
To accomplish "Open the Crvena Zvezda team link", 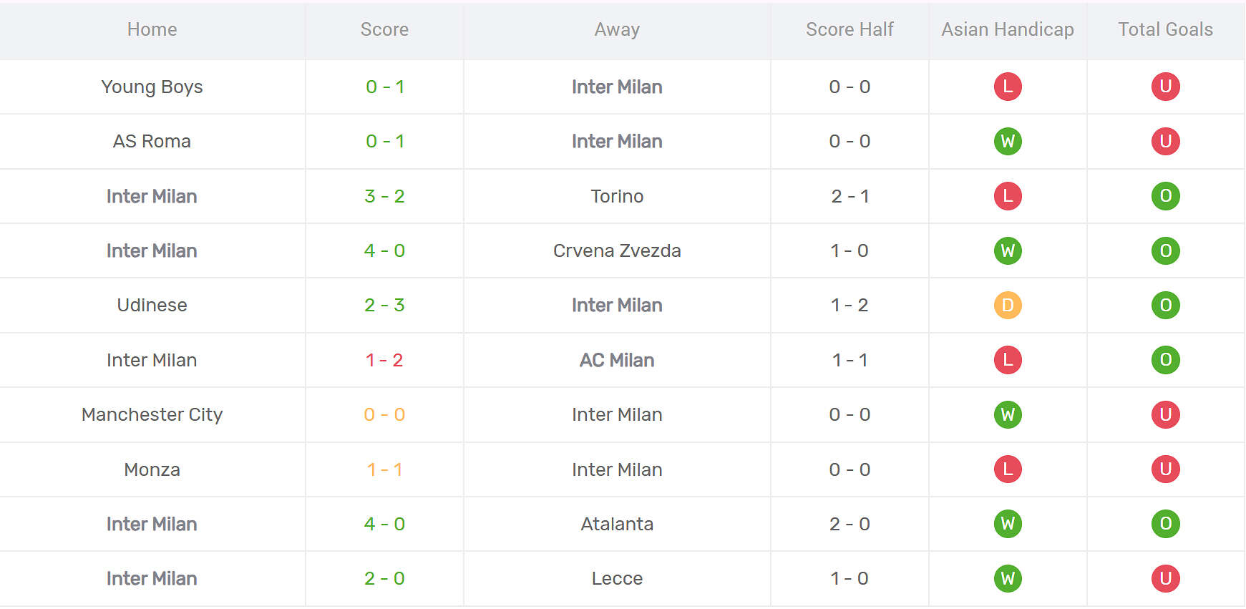I will (617, 250).
